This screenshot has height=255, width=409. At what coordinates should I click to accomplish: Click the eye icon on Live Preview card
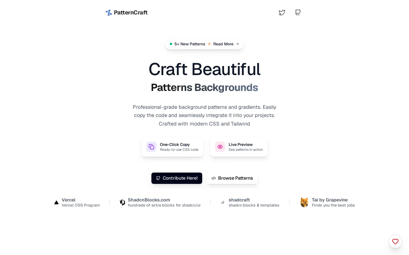[220, 147]
